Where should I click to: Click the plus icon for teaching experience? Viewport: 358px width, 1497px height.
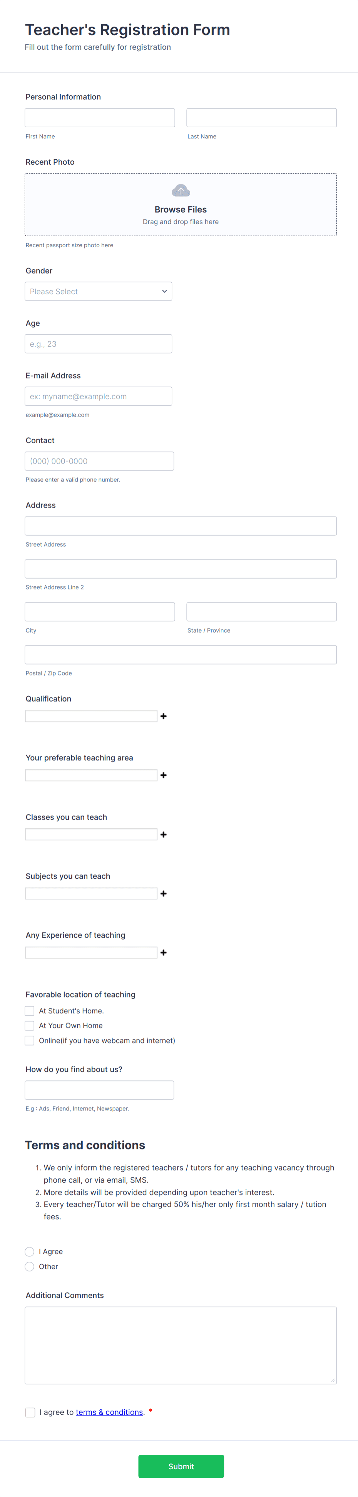pyautogui.click(x=163, y=952)
